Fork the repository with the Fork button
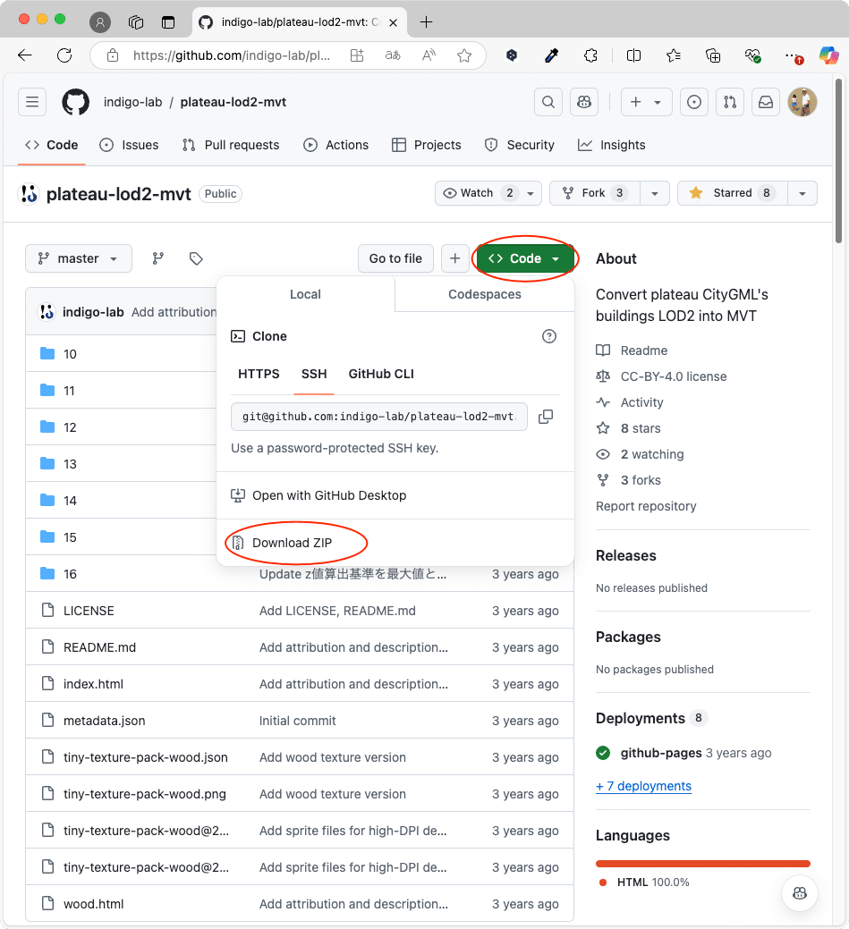The height and width of the screenshot is (929, 849). click(595, 193)
